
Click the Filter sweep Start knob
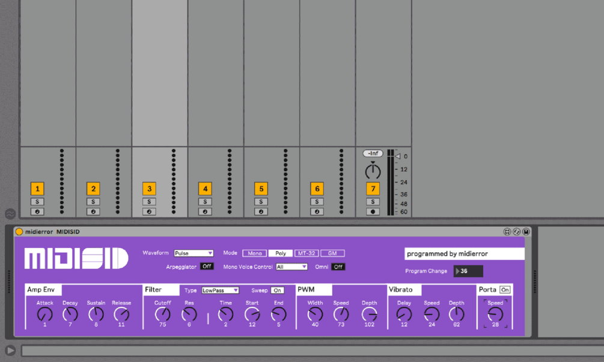pyautogui.click(x=252, y=315)
